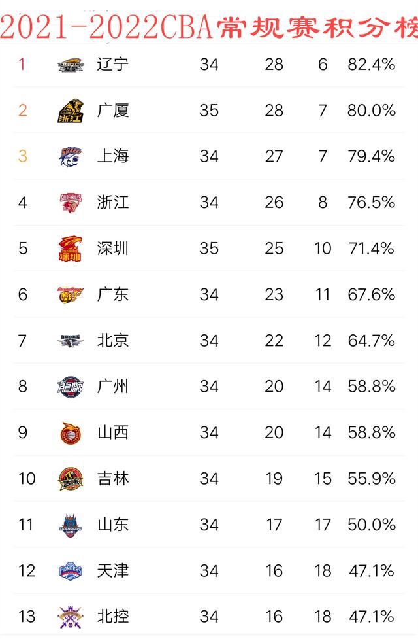Open the Shandong (山东) team logo
This screenshot has height=639, width=418.
point(71,525)
